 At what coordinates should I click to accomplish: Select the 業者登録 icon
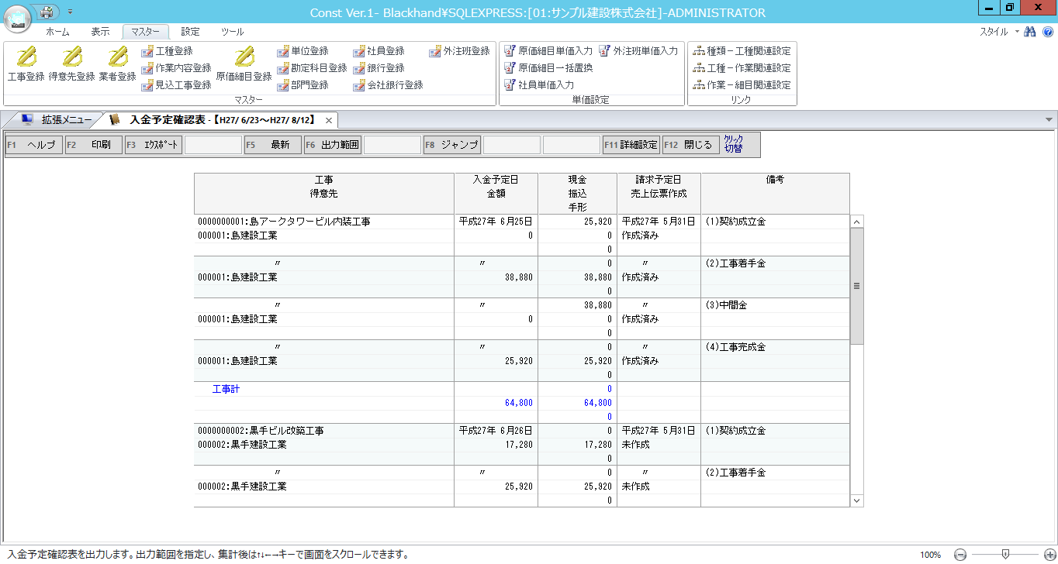[x=118, y=70]
